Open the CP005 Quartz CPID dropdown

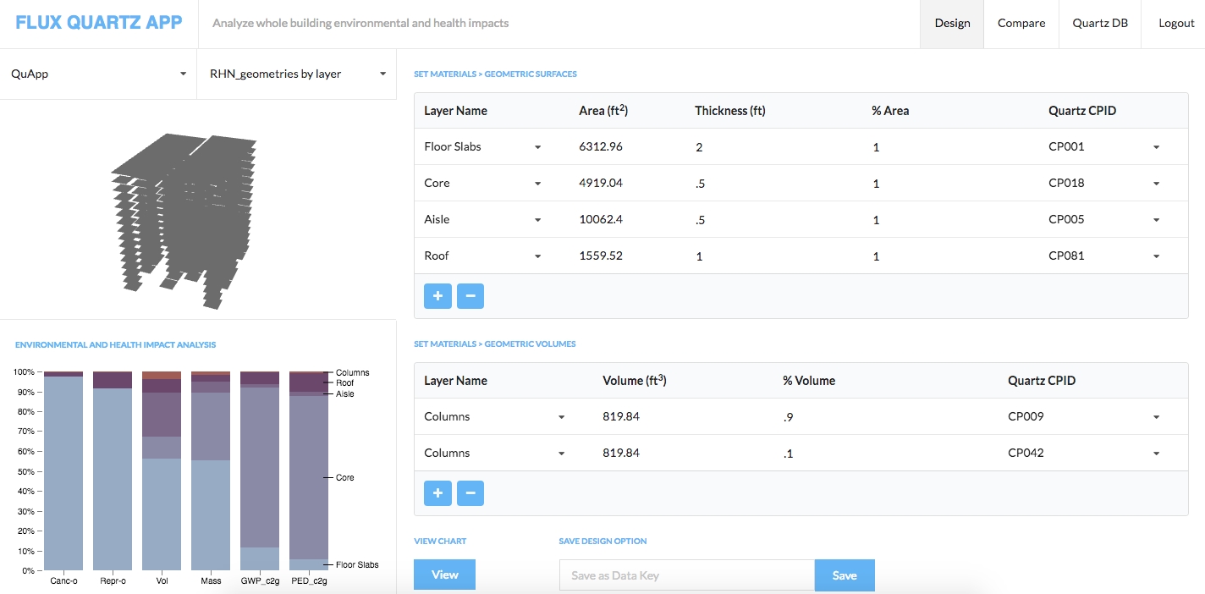point(1104,219)
